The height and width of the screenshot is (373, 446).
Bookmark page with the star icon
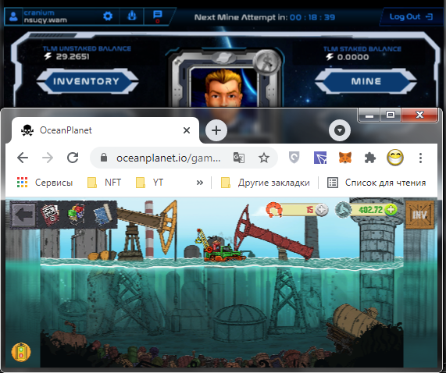click(x=264, y=158)
